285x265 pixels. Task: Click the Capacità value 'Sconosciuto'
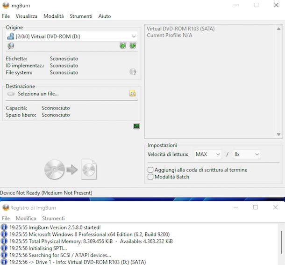[56, 108]
